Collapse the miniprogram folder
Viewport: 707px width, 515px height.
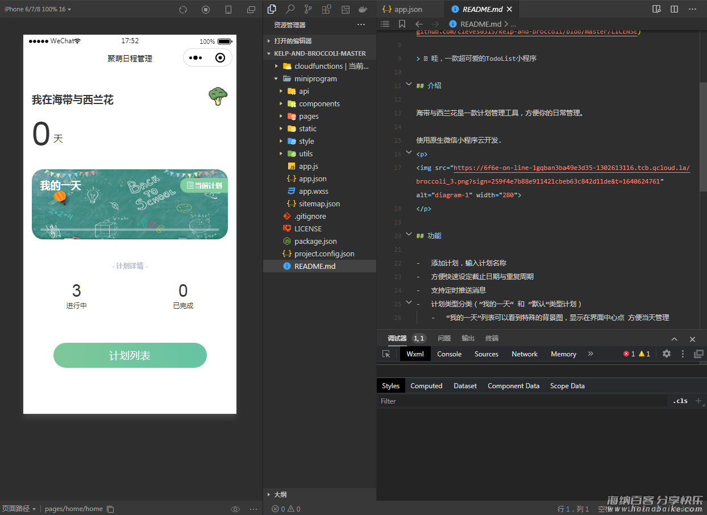coord(319,78)
